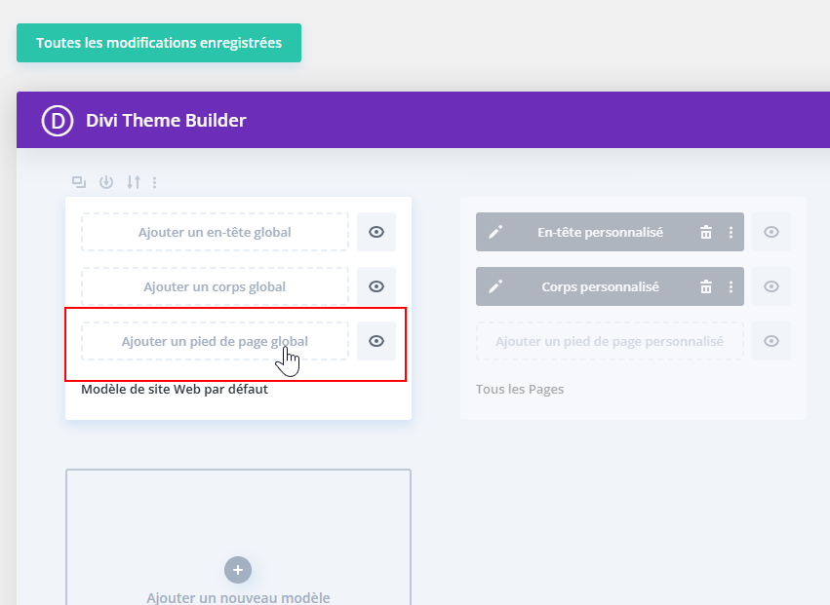Image resolution: width=830 pixels, height=605 pixels.
Task: Click Ajouter un en-tête global
Action: 215,232
